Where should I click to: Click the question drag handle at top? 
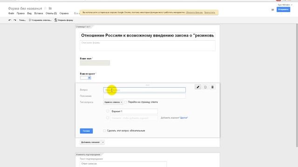click(148, 85)
